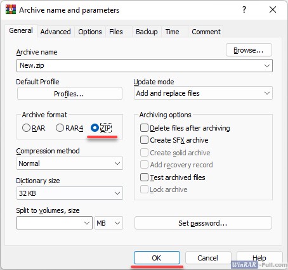
Task: Open the Update mode dropdown
Action: (267, 93)
